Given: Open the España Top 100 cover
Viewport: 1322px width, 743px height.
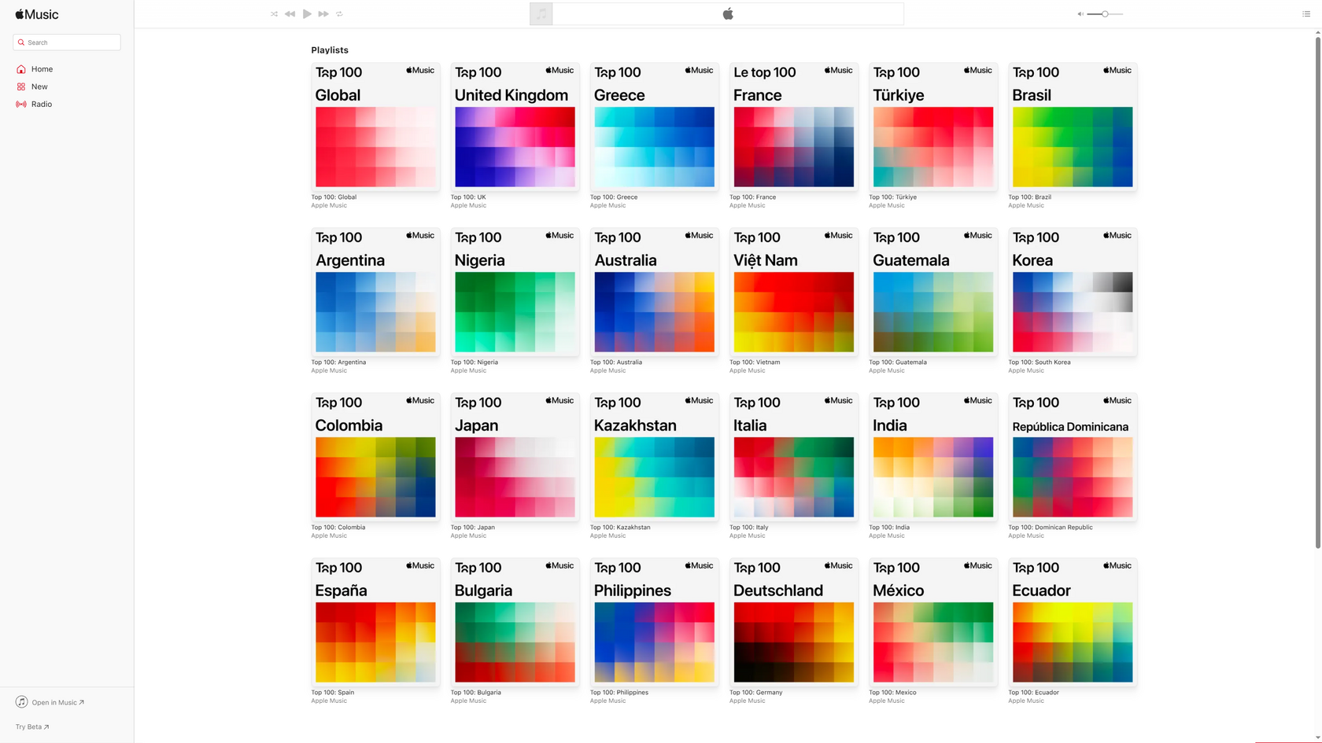Looking at the screenshot, I should (x=375, y=622).
